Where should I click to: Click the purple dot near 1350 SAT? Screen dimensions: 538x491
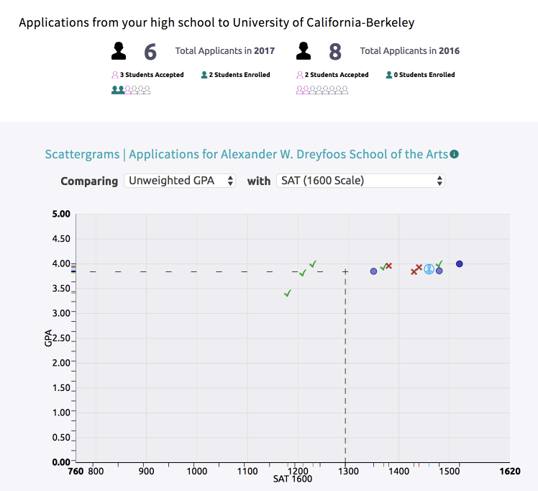coord(373,271)
